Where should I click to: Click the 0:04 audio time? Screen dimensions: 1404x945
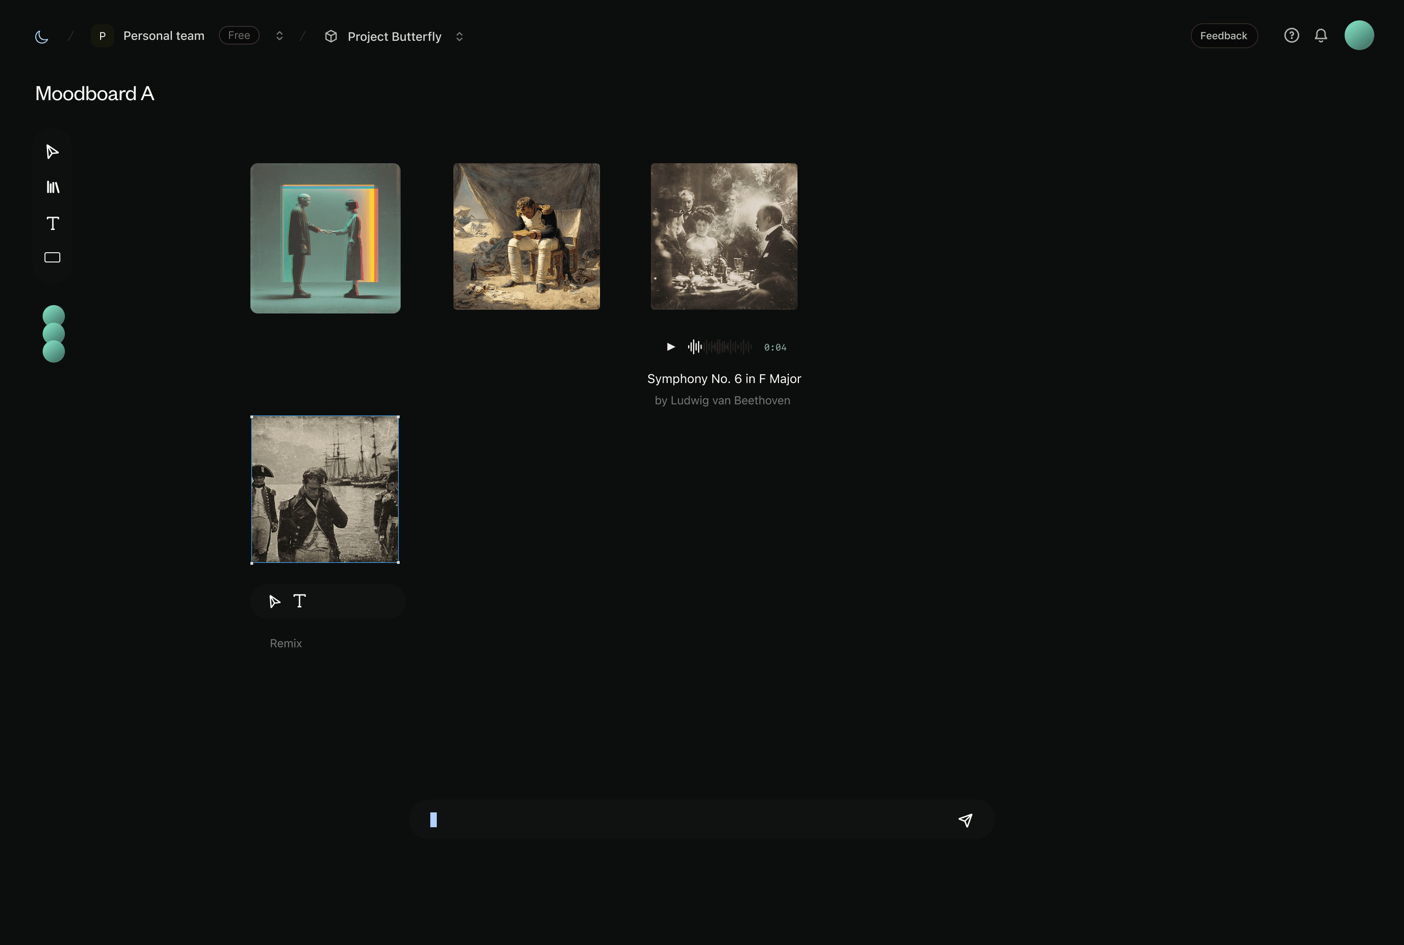tap(776, 347)
